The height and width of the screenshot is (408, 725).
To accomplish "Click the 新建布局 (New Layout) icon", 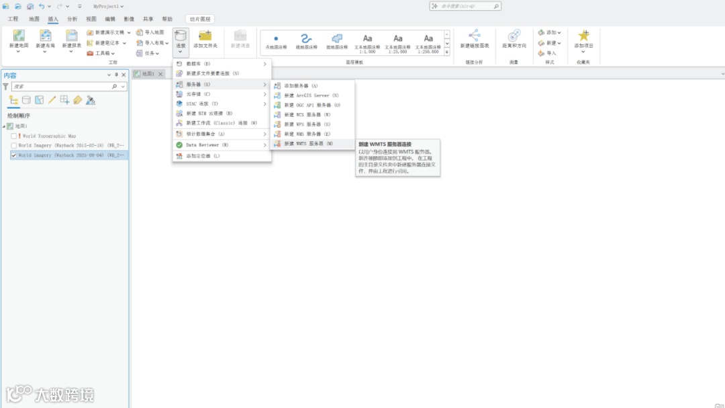I will tap(45, 36).
